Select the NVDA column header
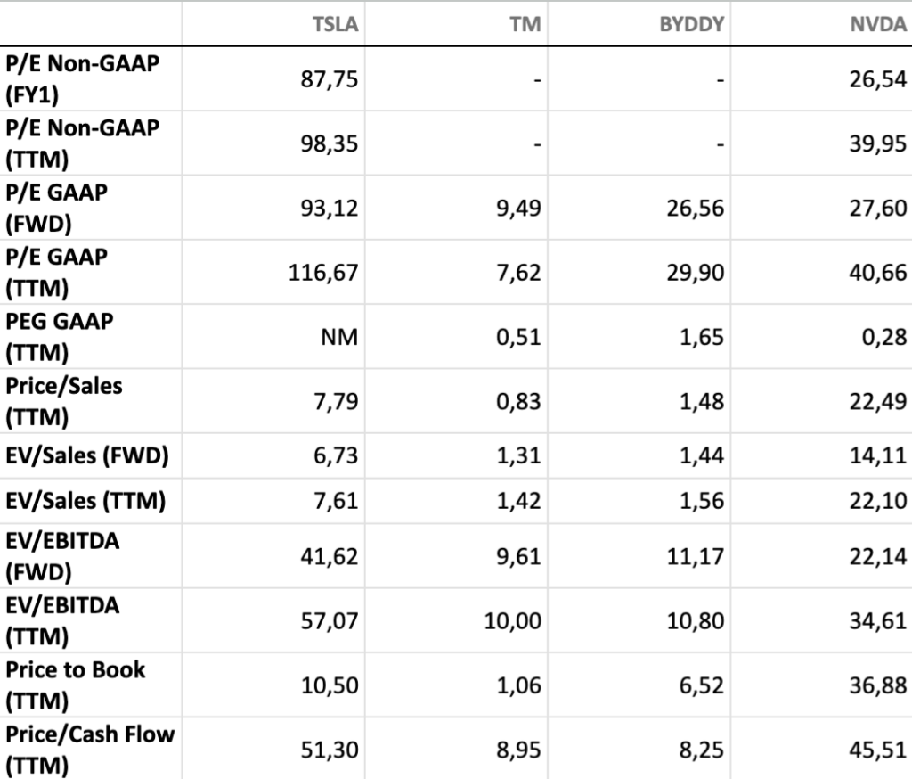Screen dimensions: 912x779 [878, 24]
